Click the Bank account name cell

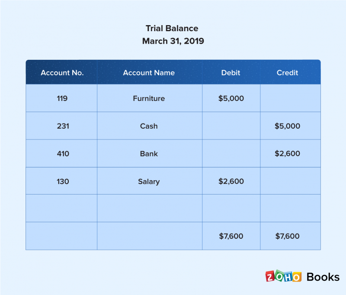point(150,153)
